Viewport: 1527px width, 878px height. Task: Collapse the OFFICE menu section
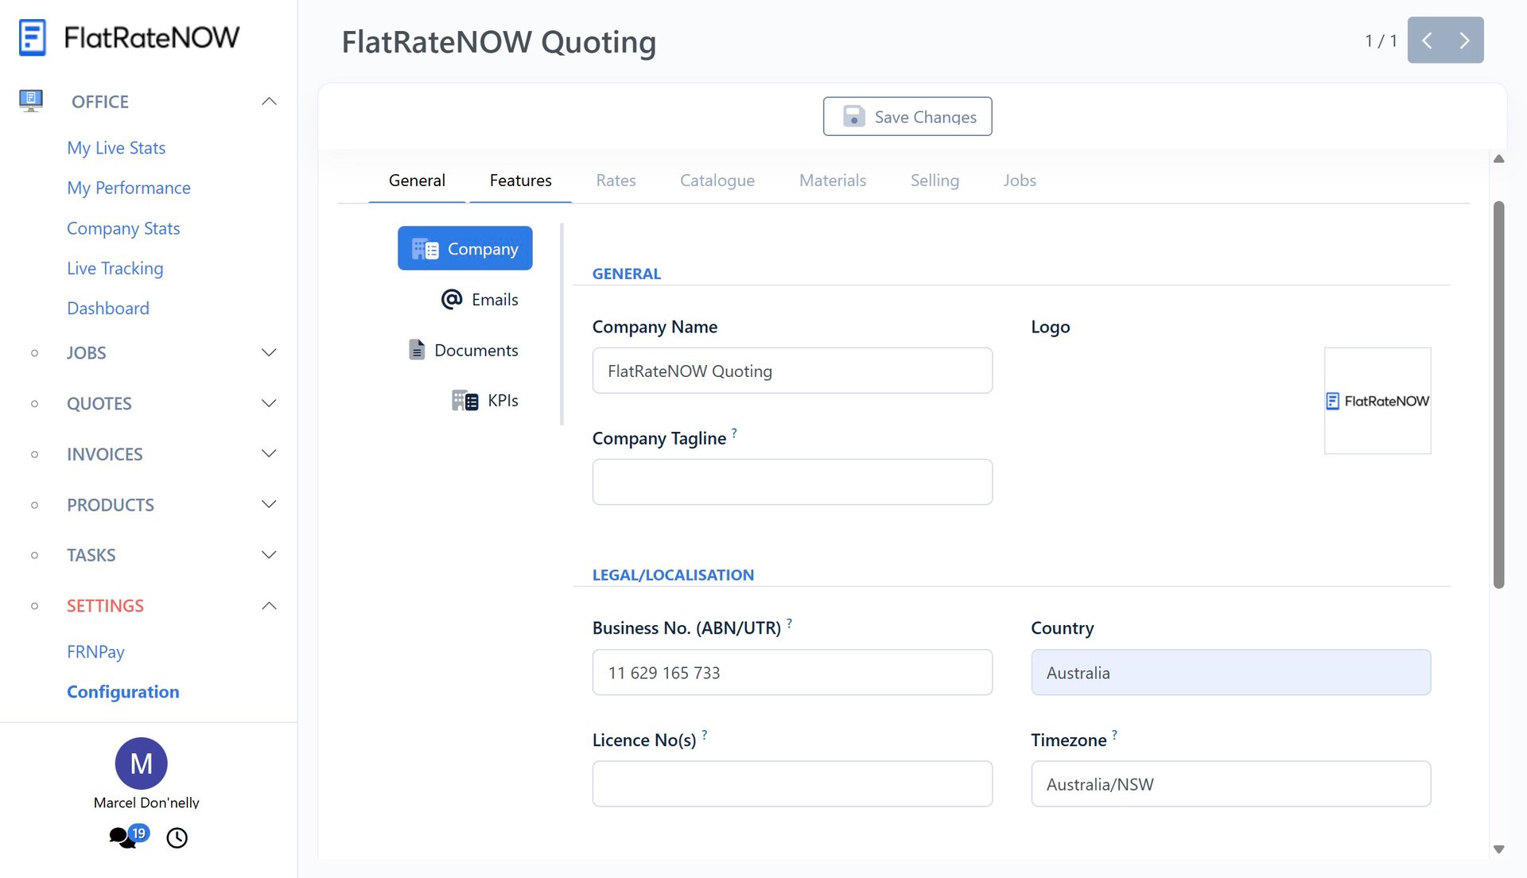click(269, 101)
